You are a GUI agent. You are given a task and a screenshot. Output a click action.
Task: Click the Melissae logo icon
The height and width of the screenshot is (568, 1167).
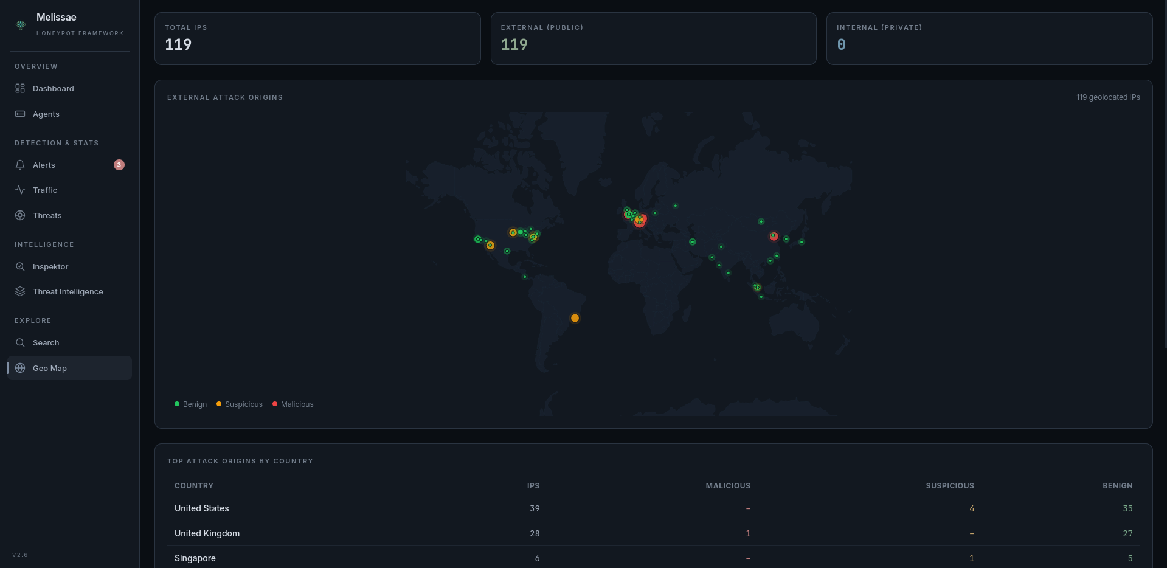click(21, 24)
